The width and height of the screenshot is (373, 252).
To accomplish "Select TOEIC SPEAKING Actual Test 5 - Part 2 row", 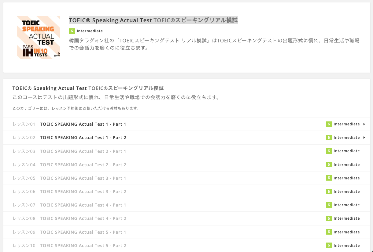I will [x=186, y=246].
